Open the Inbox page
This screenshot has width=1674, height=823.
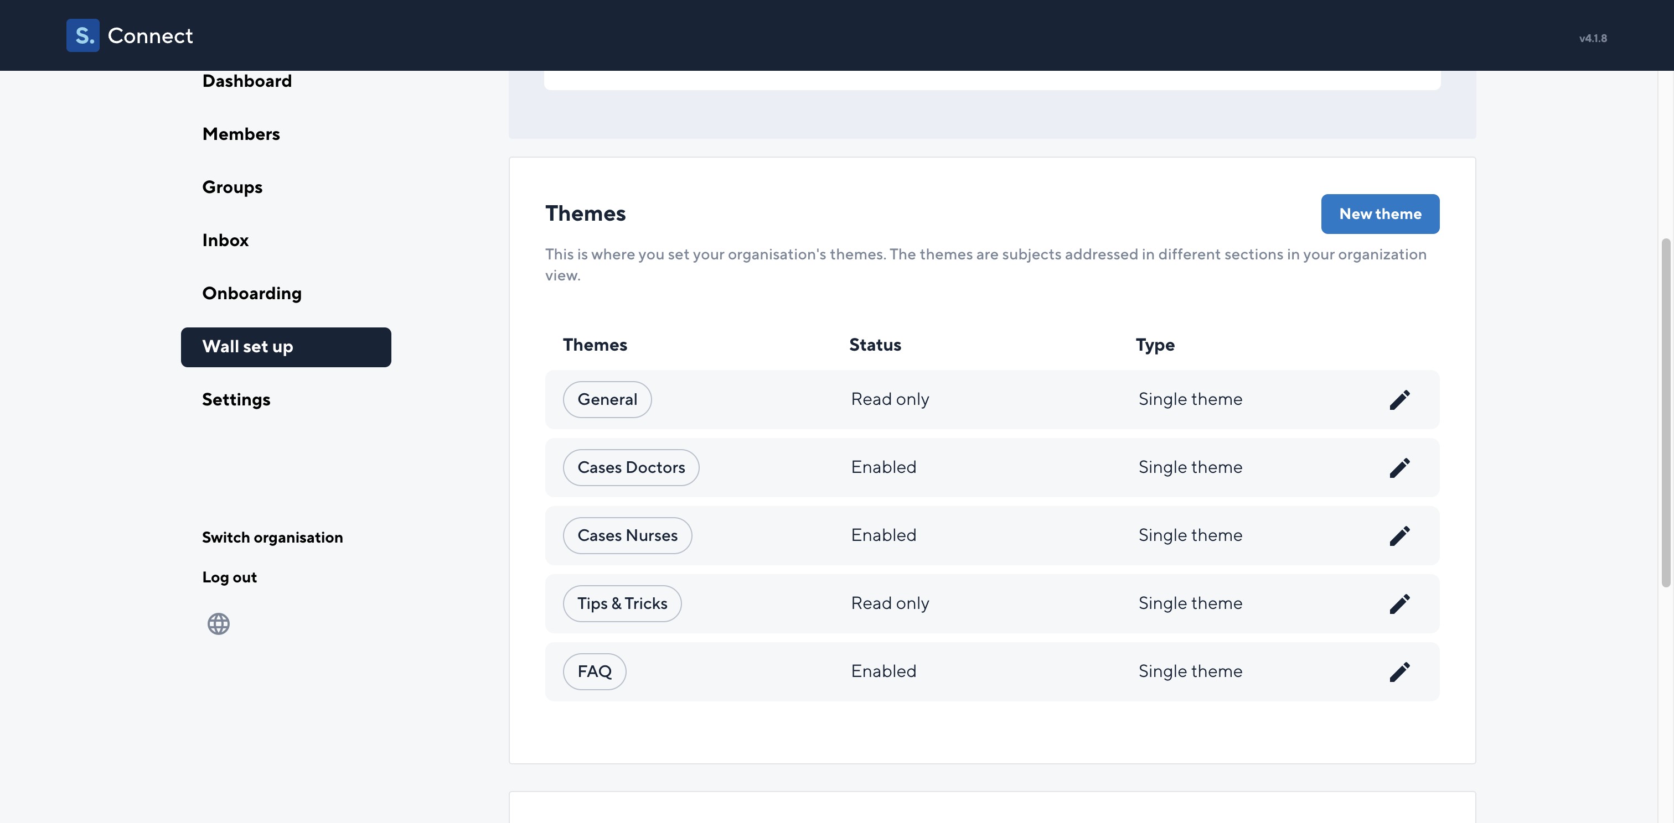[x=225, y=240]
